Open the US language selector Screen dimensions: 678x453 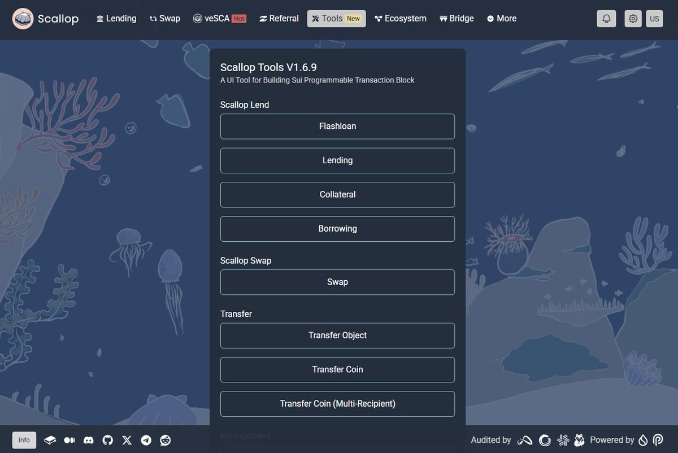coord(654,19)
